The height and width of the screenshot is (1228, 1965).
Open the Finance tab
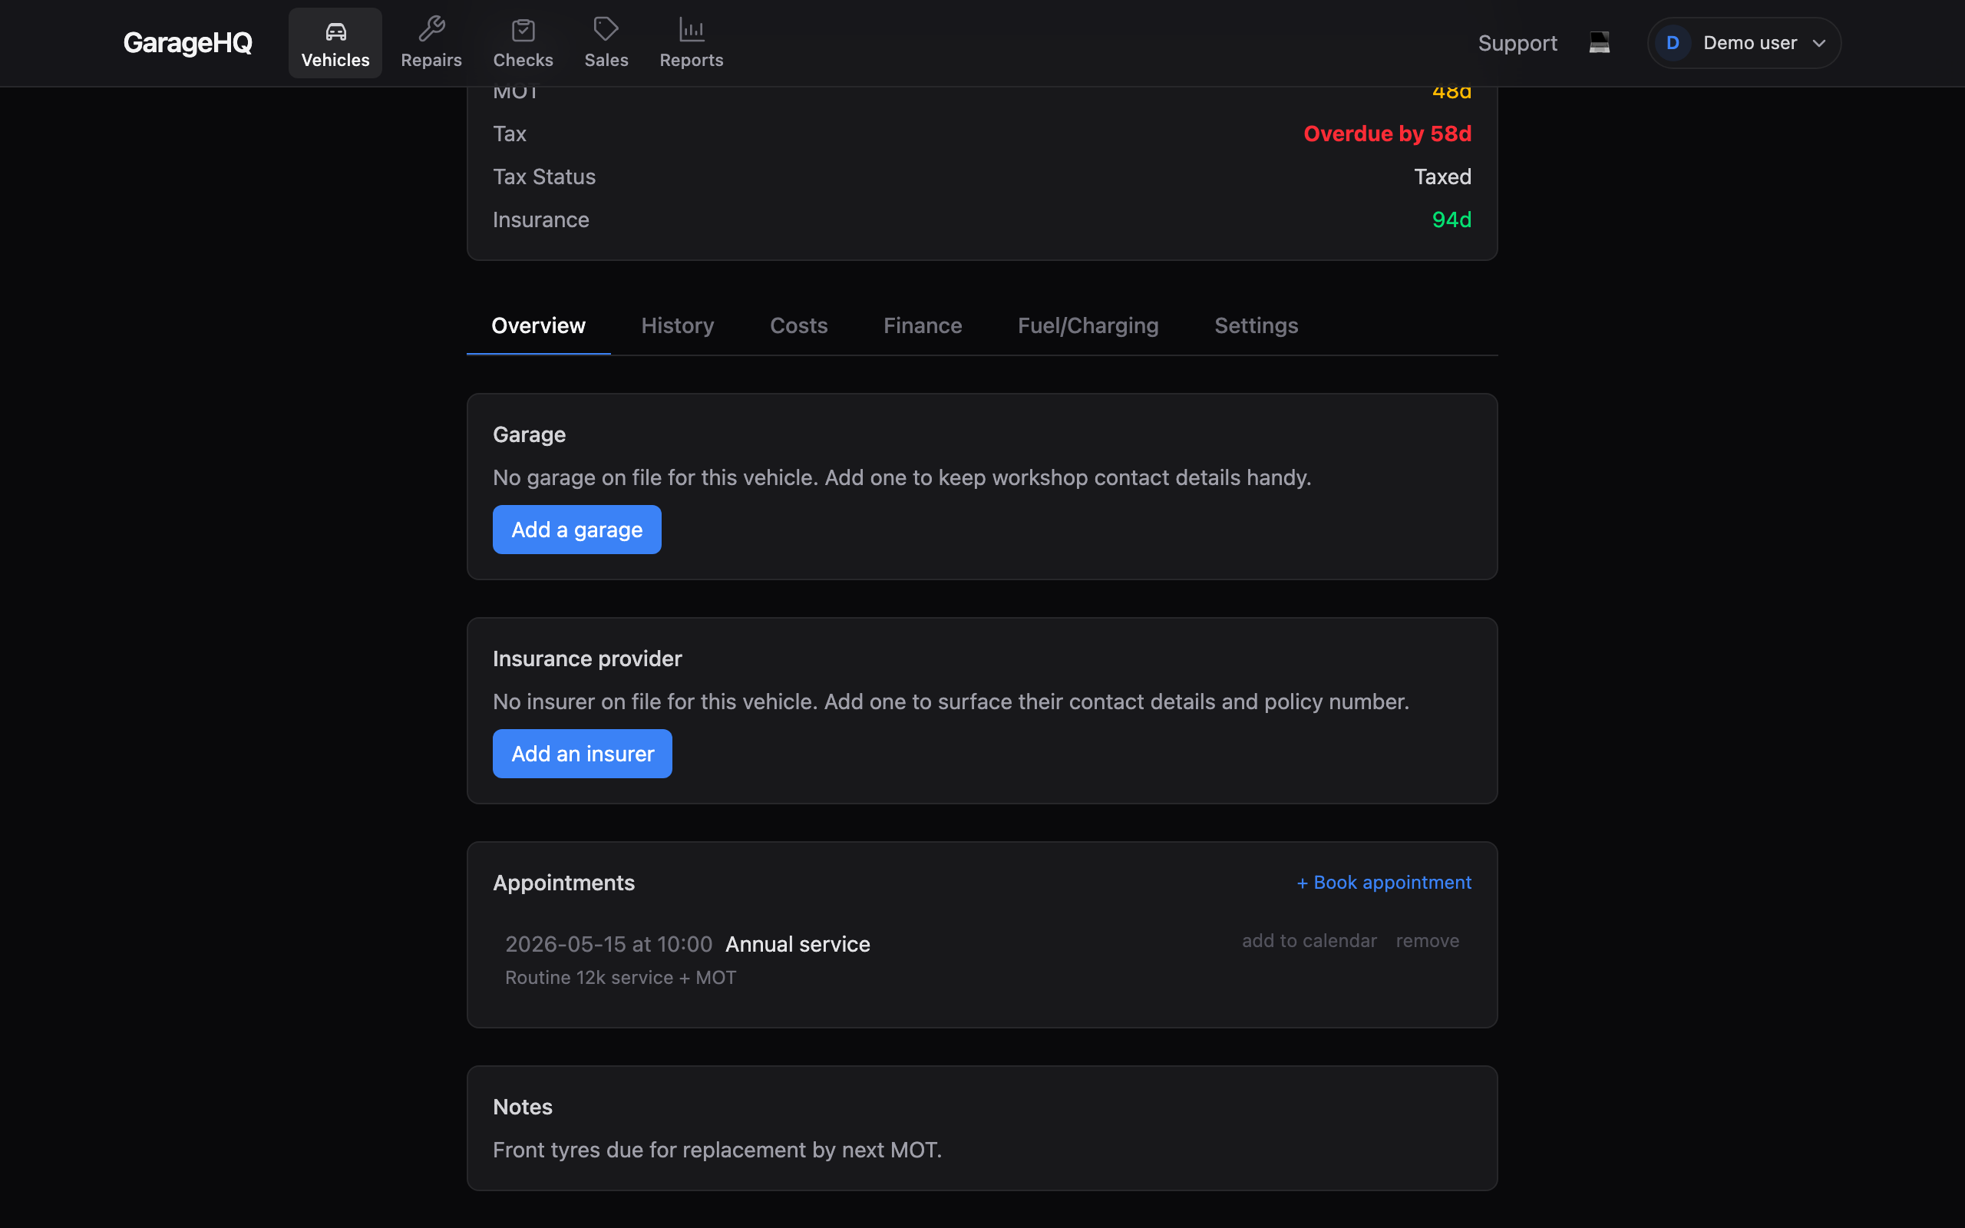923,325
